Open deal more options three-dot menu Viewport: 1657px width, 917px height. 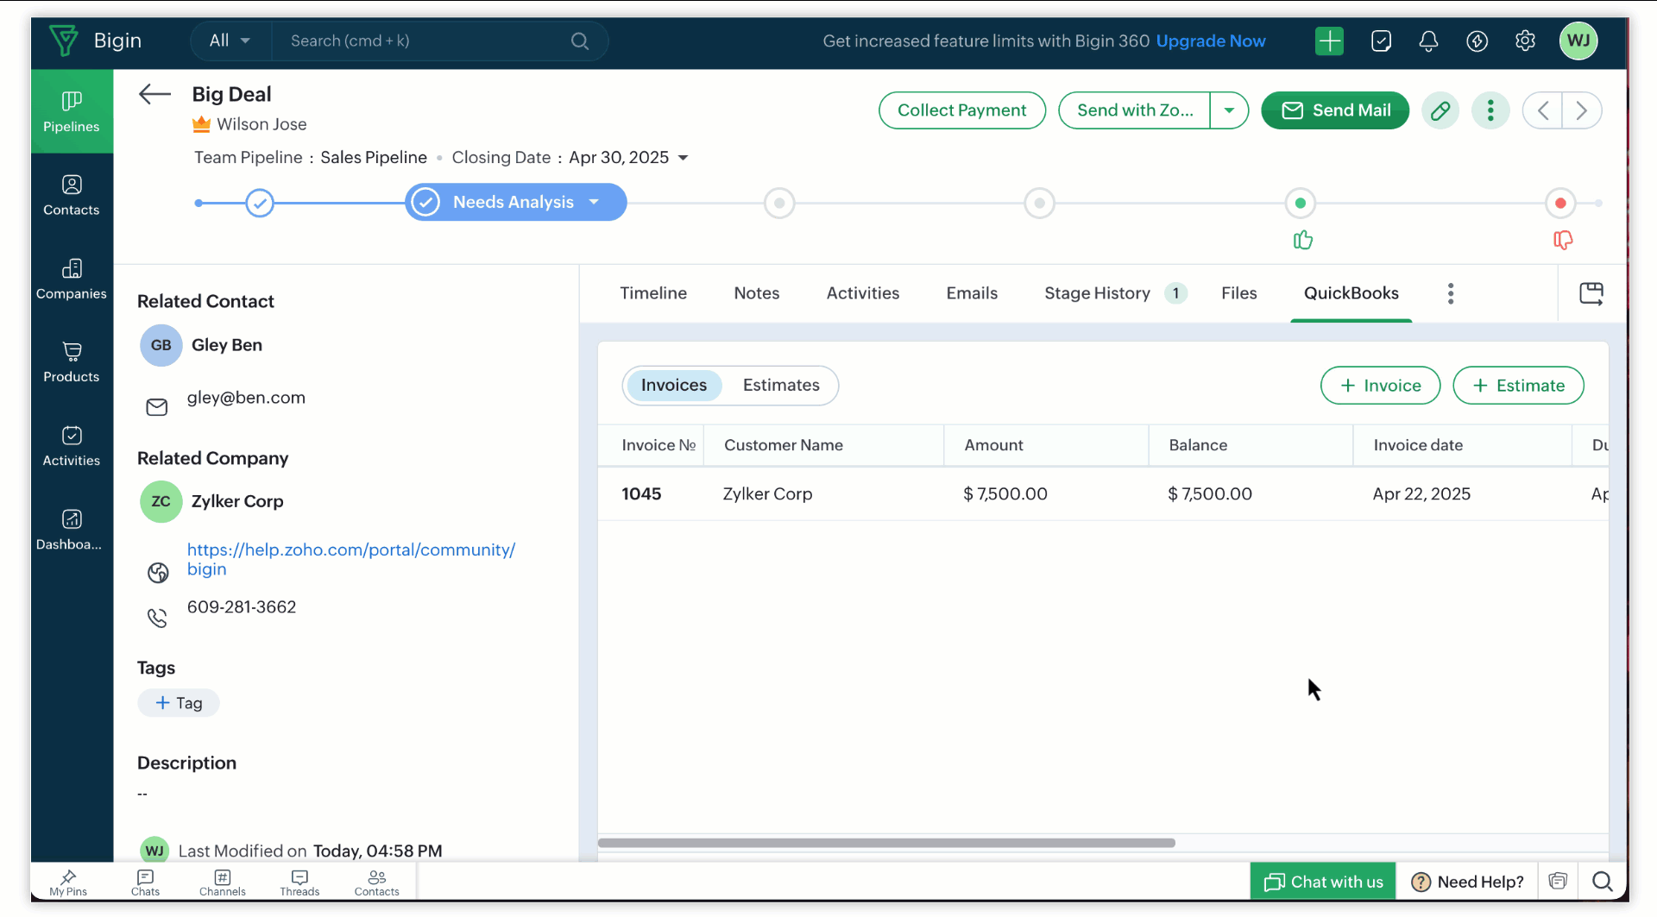tap(1490, 110)
